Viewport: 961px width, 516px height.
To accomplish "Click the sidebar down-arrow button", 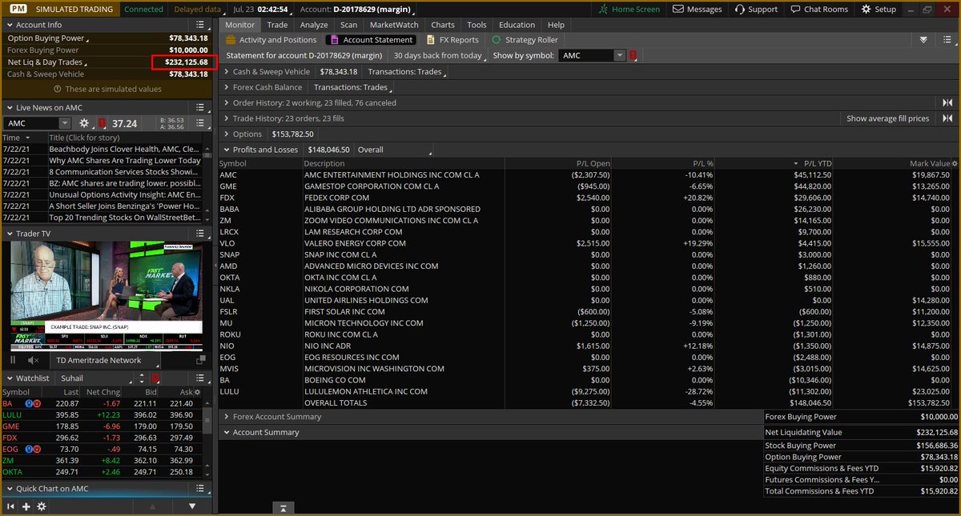I will click(x=192, y=506).
